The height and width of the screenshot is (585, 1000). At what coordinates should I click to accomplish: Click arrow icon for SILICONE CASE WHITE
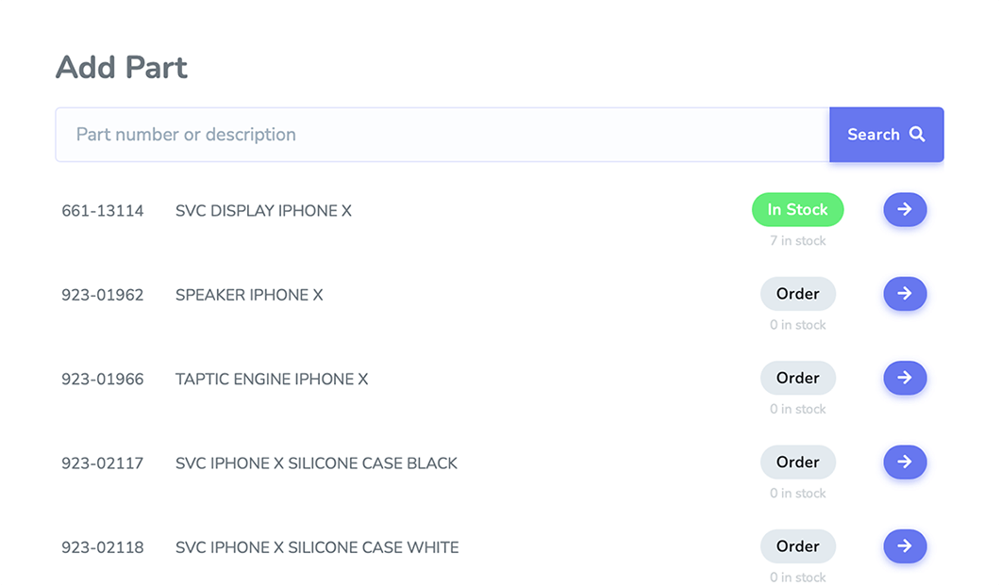click(905, 546)
